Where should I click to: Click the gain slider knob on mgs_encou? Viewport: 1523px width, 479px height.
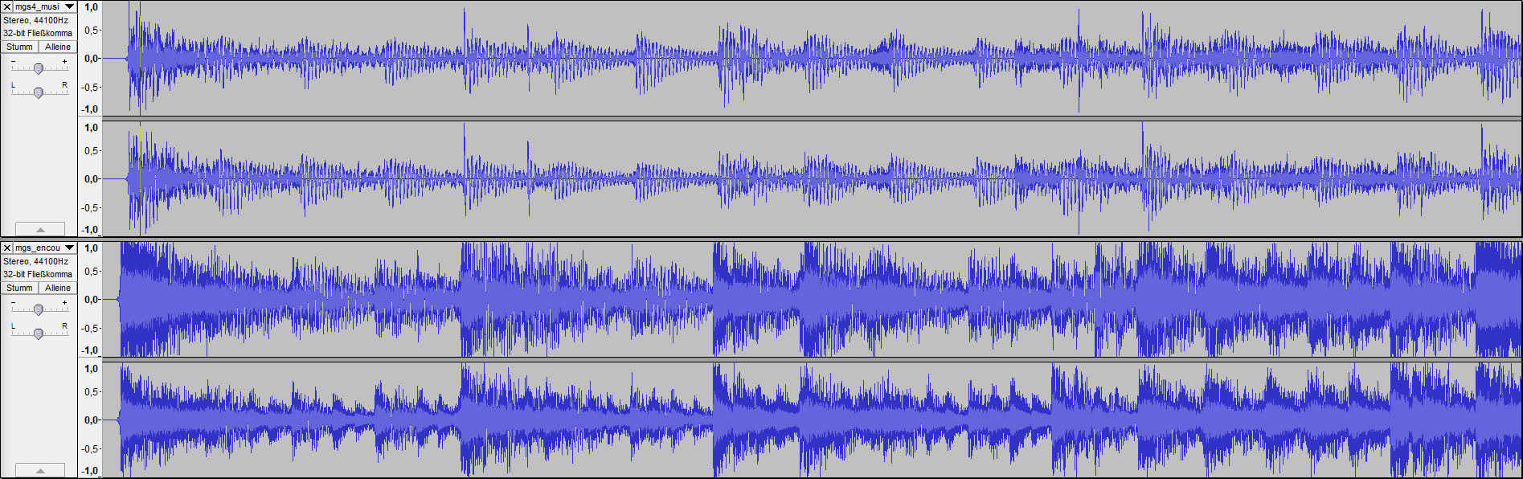click(38, 309)
